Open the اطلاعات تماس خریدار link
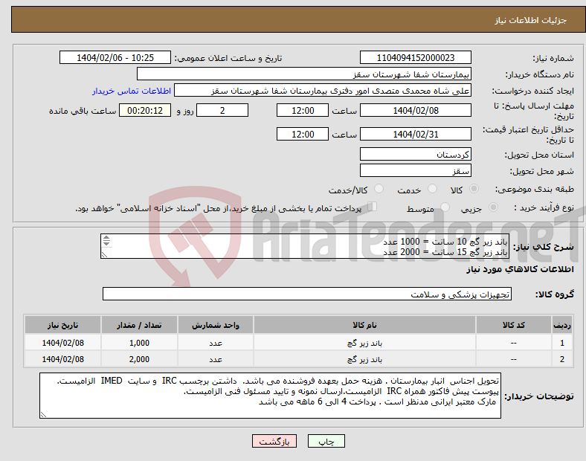The width and height of the screenshot is (586, 461). (132, 91)
